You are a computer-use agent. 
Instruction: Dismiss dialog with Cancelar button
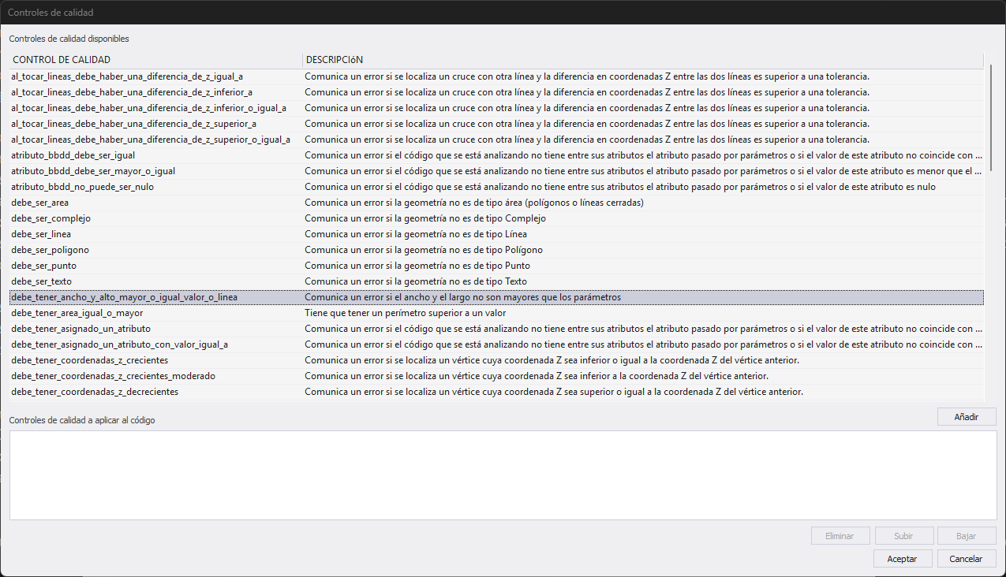point(967,559)
